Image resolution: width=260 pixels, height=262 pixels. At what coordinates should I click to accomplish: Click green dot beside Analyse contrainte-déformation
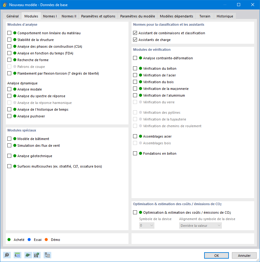tap(140, 58)
